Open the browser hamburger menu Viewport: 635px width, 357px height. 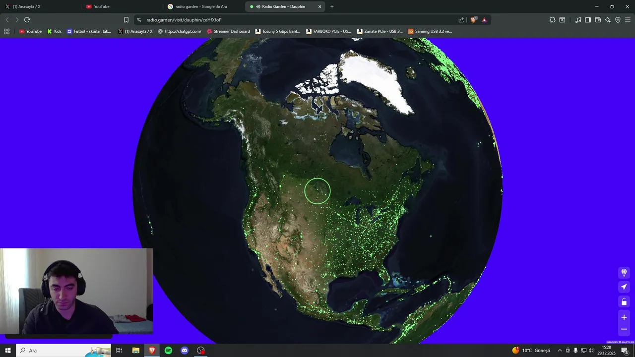coord(628,20)
